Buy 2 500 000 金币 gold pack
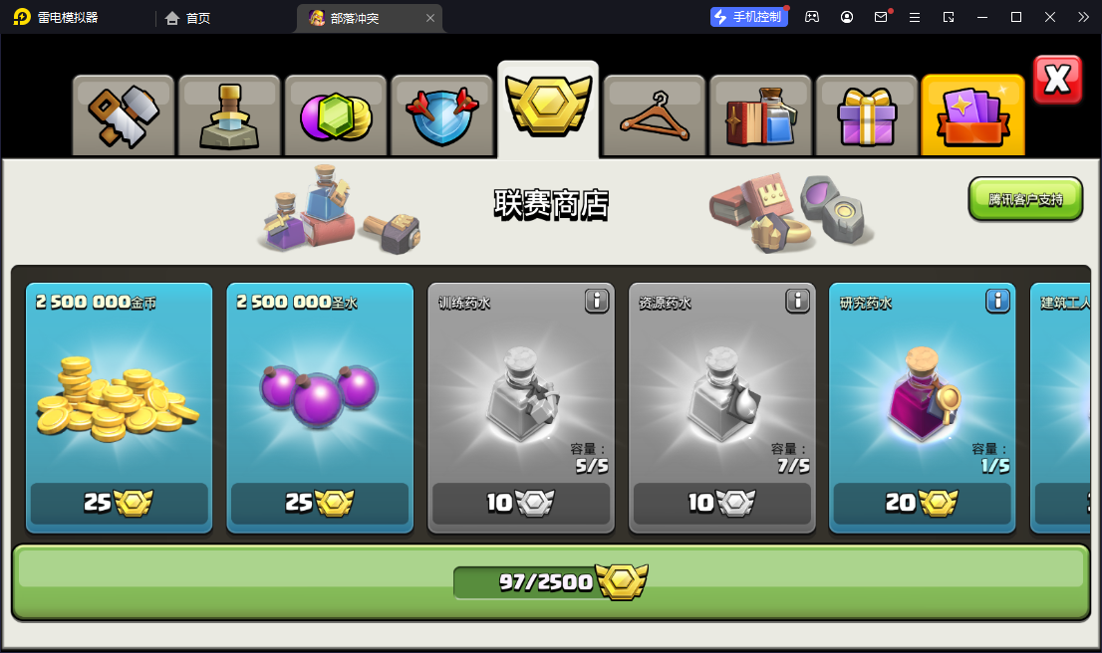This screenshot has height=653, width=1102. pyautogui.click(x=119, y=408)
